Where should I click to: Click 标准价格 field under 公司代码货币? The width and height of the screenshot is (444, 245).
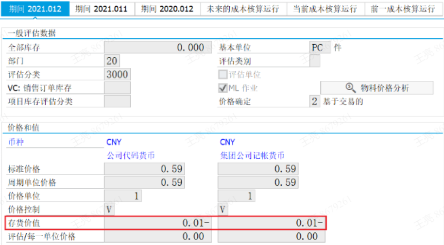point(144,169)
